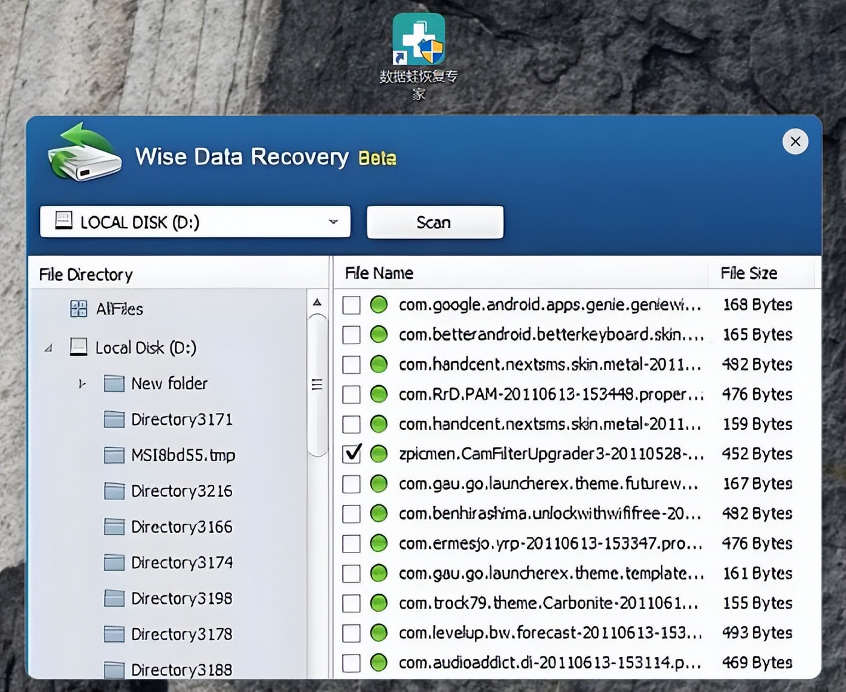Screen dimensions: 846x692
Task: Click the 168 Bytes size cell
Action: click(x=757, y=304)
